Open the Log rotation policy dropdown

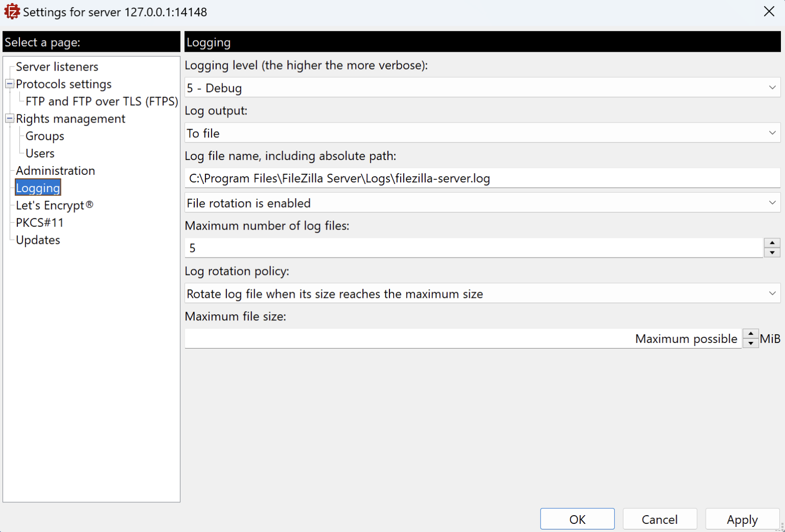(482, 293)
